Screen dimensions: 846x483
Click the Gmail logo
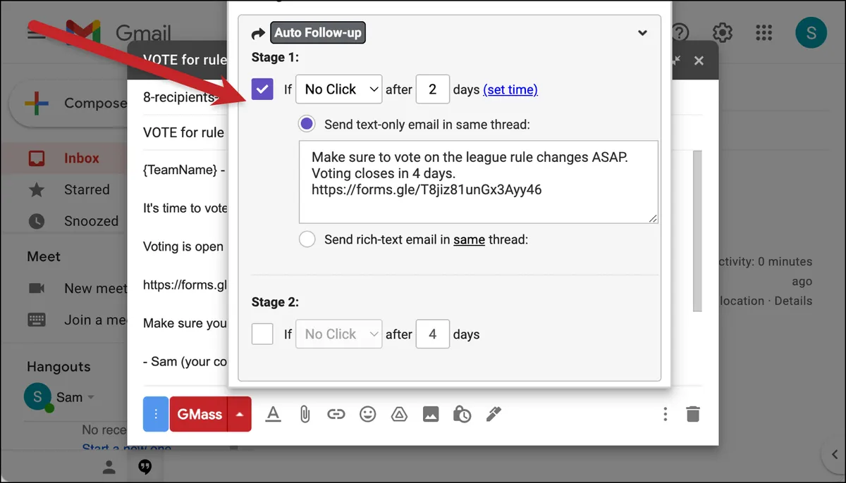point(119,32)
